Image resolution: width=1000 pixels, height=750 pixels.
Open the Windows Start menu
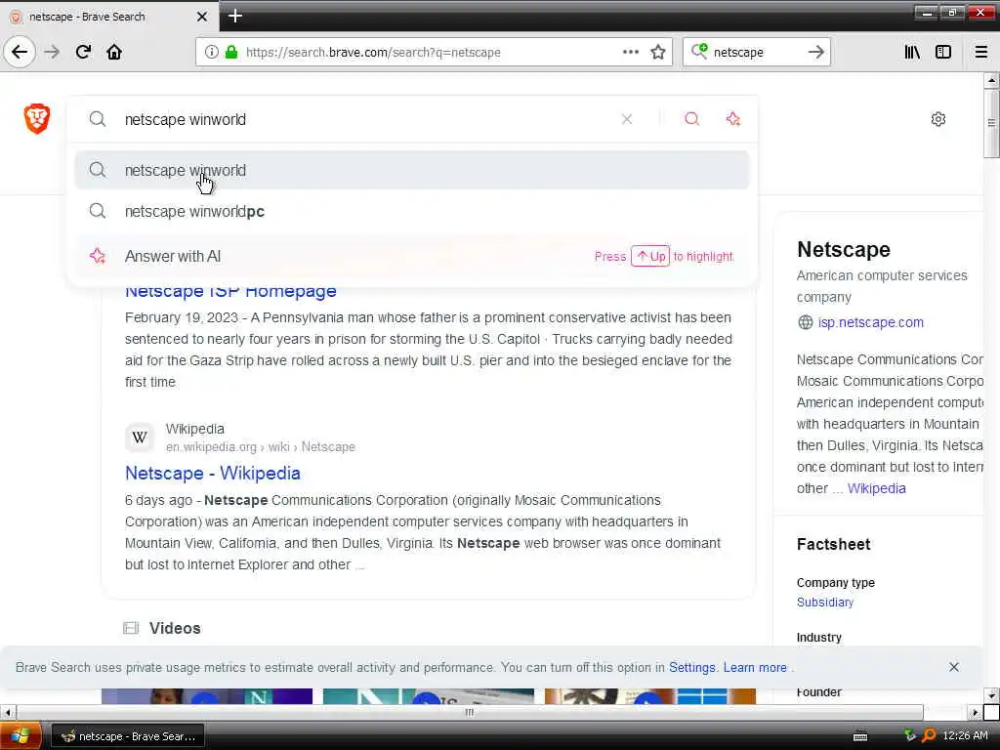[x=21, y=736]
